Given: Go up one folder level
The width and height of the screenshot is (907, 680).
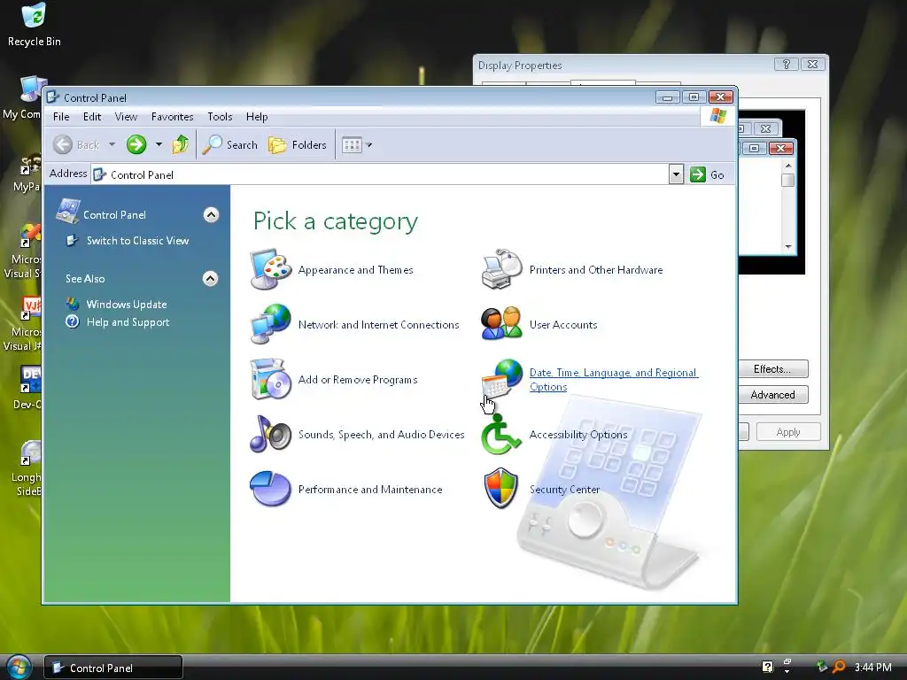Looking at the screenshot, I should coord(181,144).
